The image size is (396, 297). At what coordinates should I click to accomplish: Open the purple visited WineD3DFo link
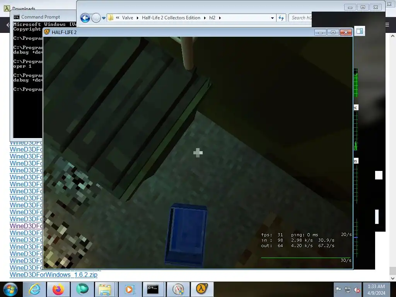(26, 226)
